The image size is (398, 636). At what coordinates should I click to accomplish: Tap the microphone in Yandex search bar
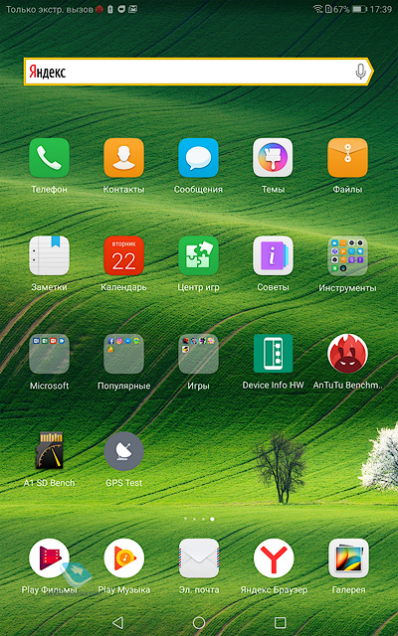click(x=360, y=72)
